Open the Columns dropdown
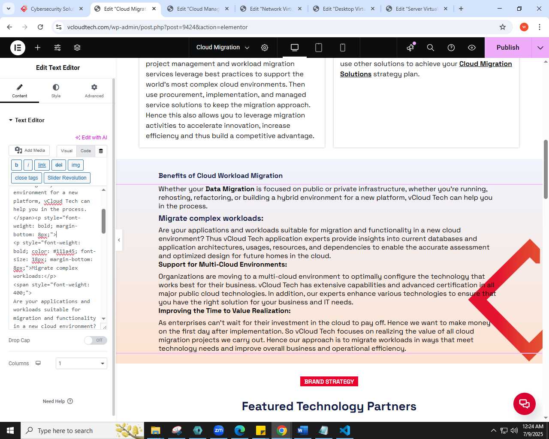 click(x=81, y=364)
